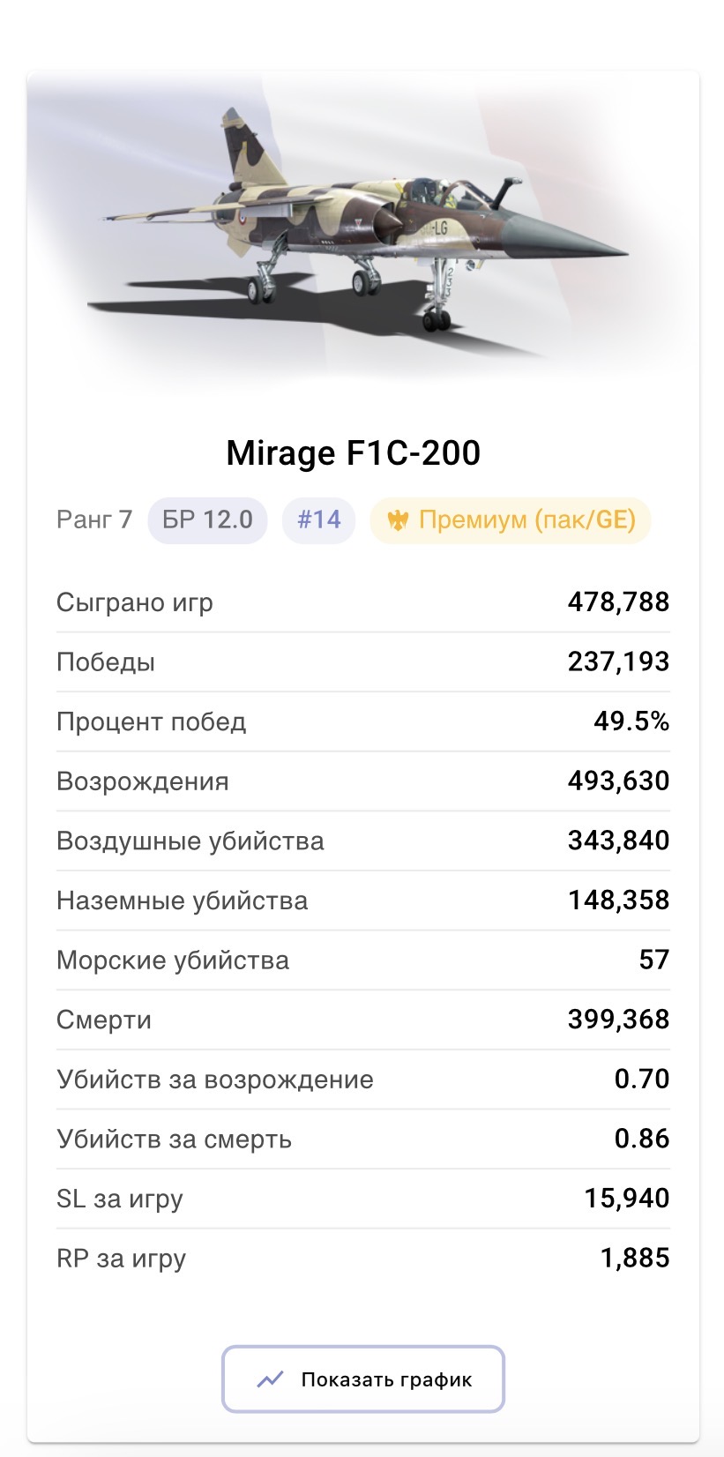
Task: Click the Наземные убийства value 148,358
Action: coord(618,900)
